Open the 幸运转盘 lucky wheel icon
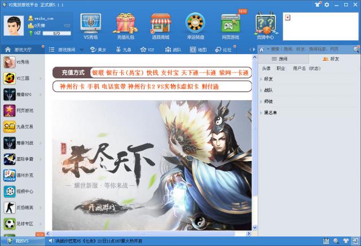The image size is (361, 246). point(196,23)
